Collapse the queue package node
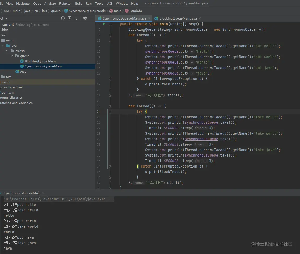Viewport: 300px width, 254px height. pos(12,56)
